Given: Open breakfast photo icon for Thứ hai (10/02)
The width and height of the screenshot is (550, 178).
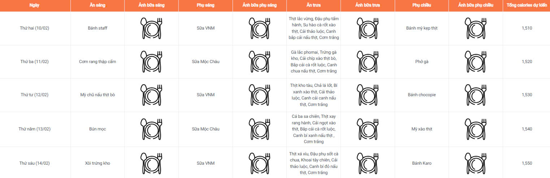Looking at the screenshot, I should click(x=151, y=28).
